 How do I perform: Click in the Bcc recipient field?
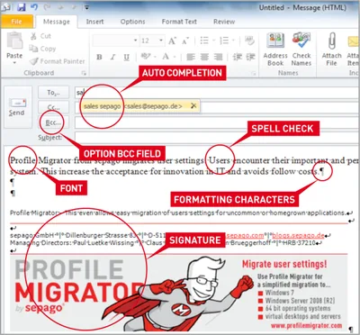[x=217, y=122]
